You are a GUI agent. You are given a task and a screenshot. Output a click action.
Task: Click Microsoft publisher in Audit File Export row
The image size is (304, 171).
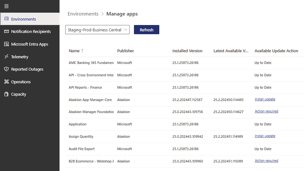(124, 149)
